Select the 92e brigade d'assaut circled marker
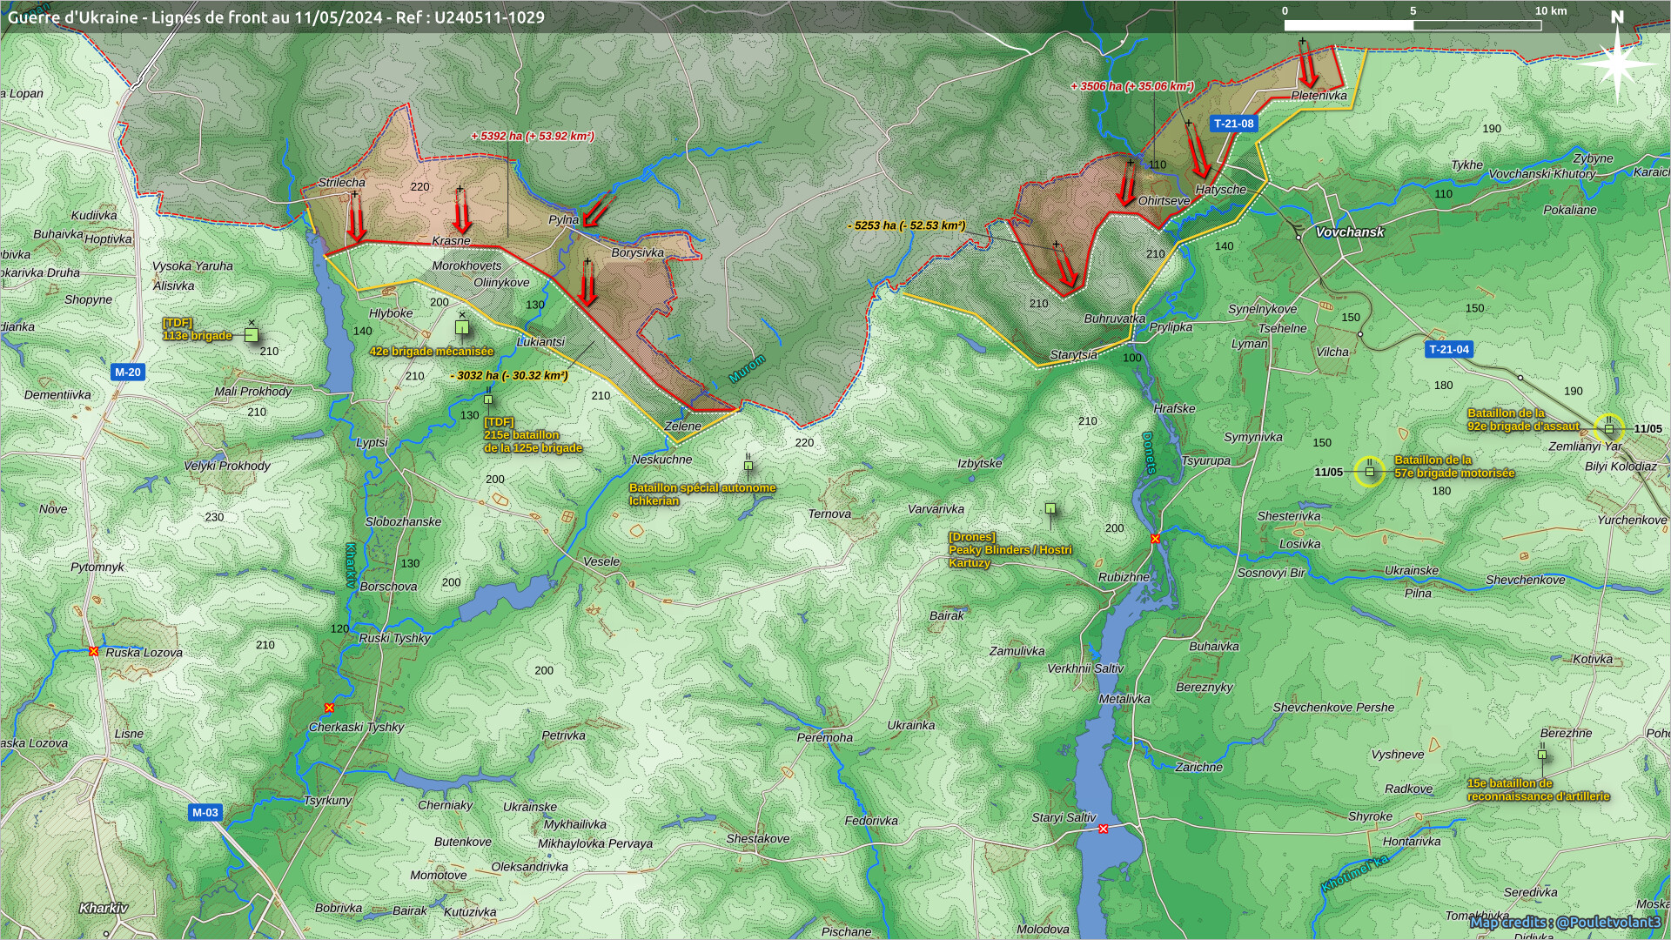The image size is (1671, 940). (1608, 427)
